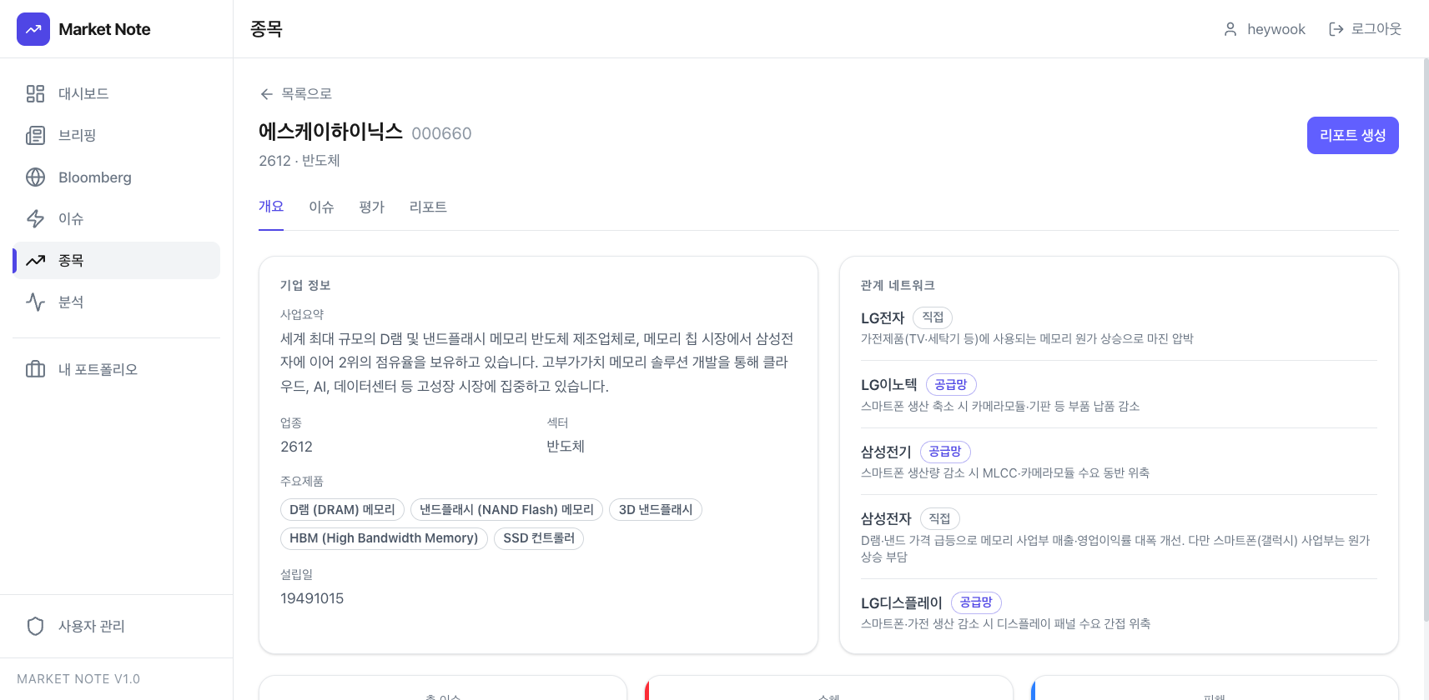
Task: Select the SSD 컨트롤러 product tag
Action: point(539,538)
